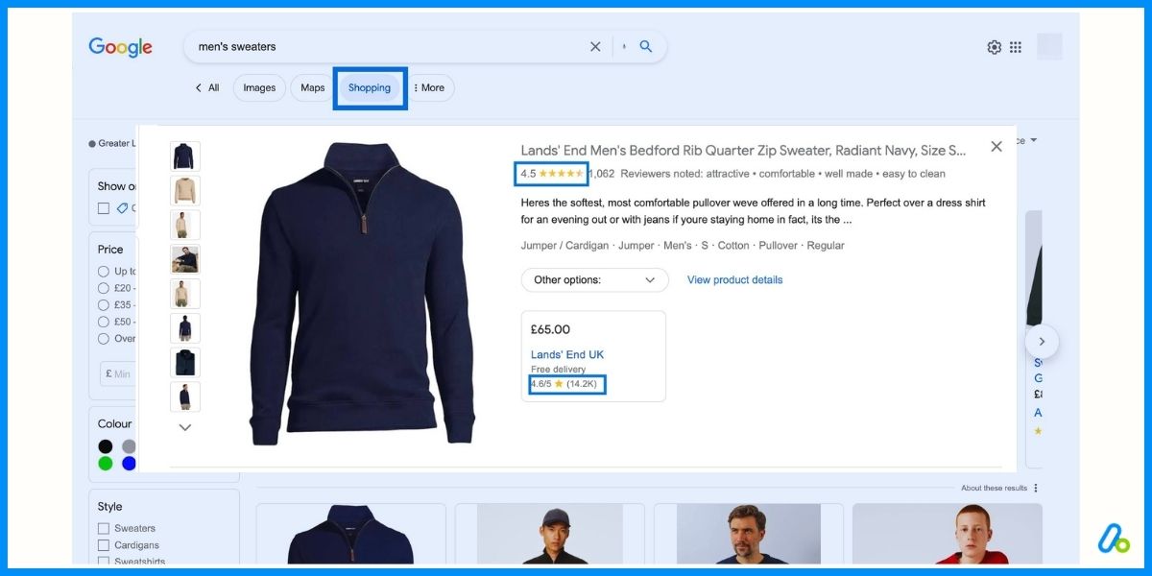Switch to the Maps tab
Viewport: 1152px width, 576px height.
point(313,87)
